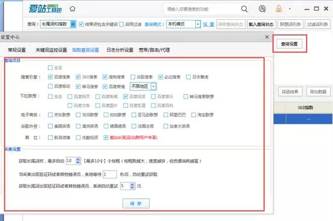
Task: Enable 亚马逊联想 checkbox
Action: [134, 115]
